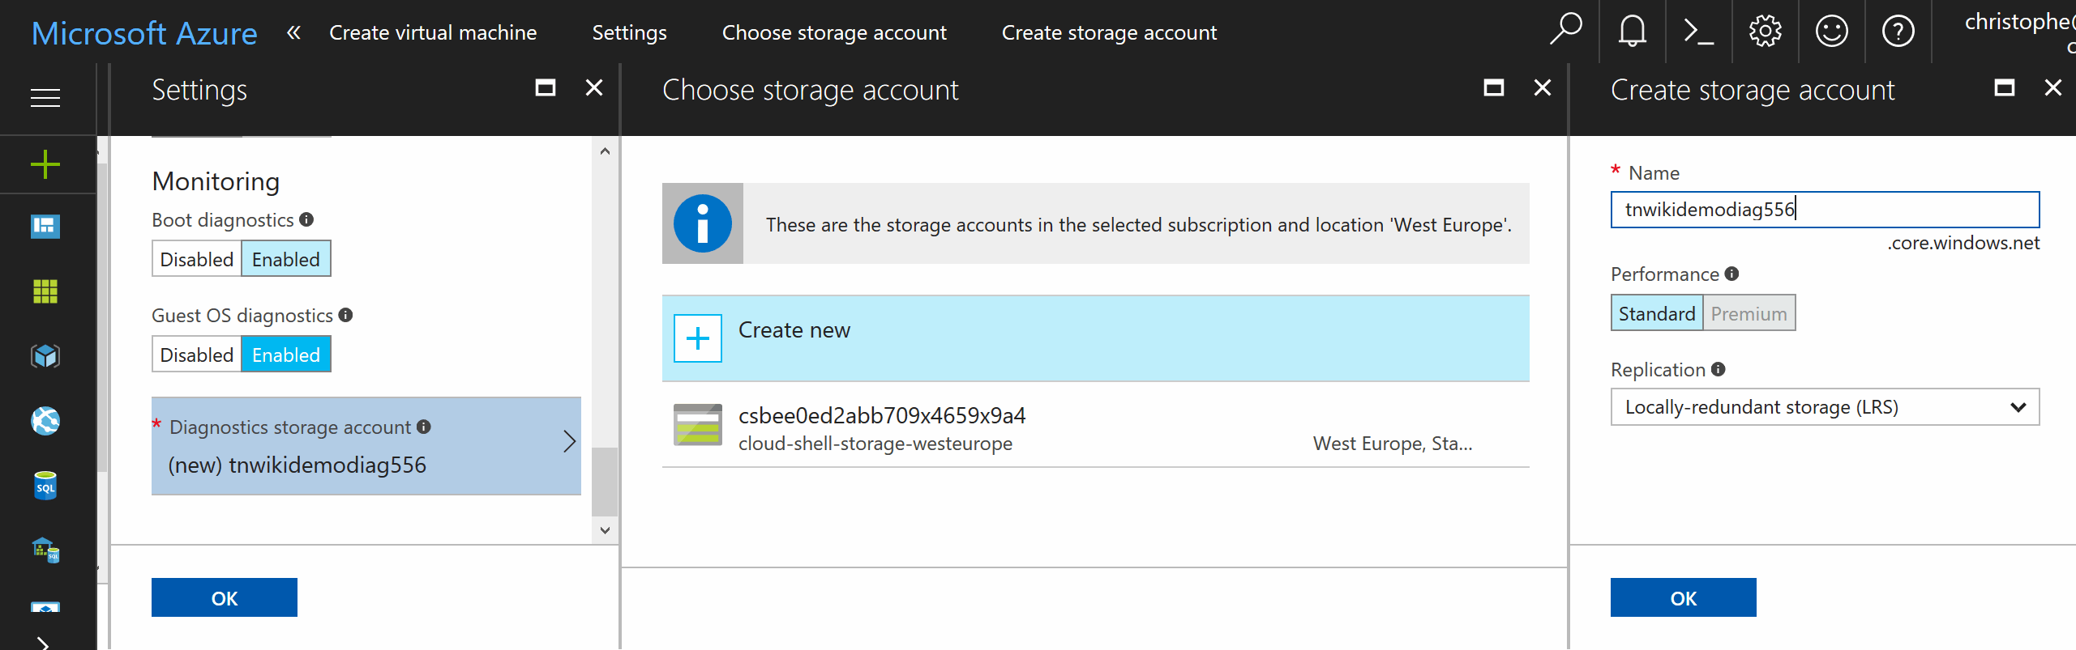Go to Create storage account breadcrumb

[x=1109, y=32]
